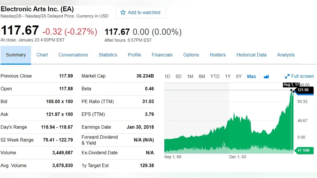The height and width of the screenshot is (178, 317).
Task: Open the chart type icon
Action: [266, 76]
